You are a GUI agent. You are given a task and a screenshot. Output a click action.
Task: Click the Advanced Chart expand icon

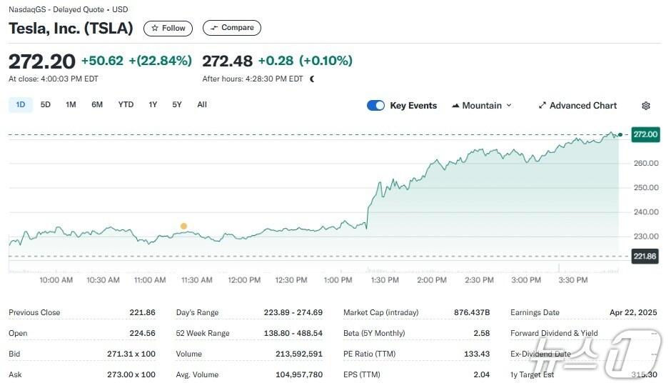click(542, 106)
